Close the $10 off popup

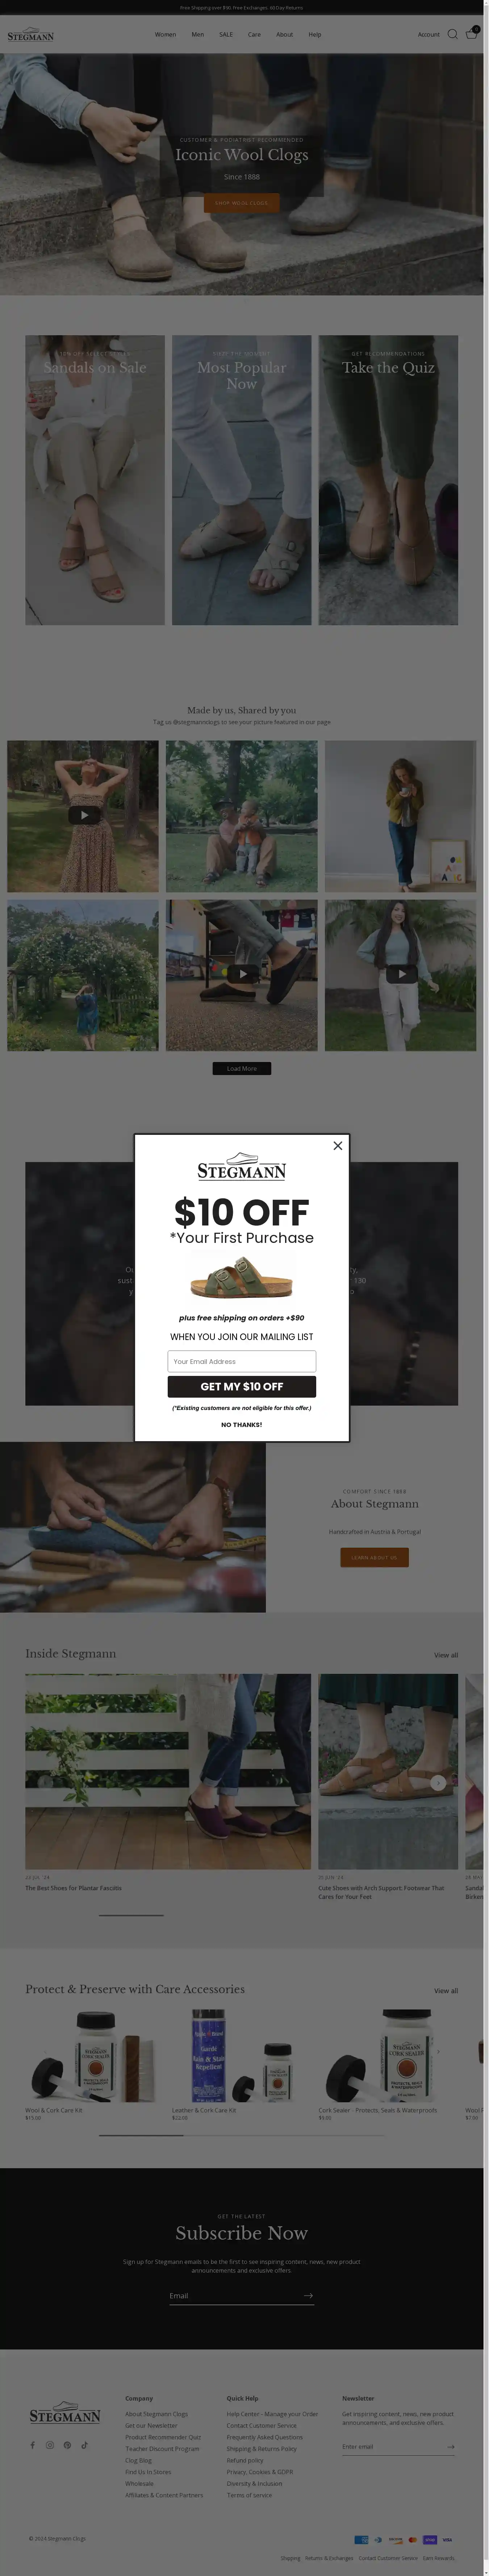tap(338, 1145)
